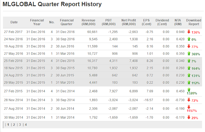205x132 pixels.
Task: Open the 1157% change link
Action: [x=192, y=111]
